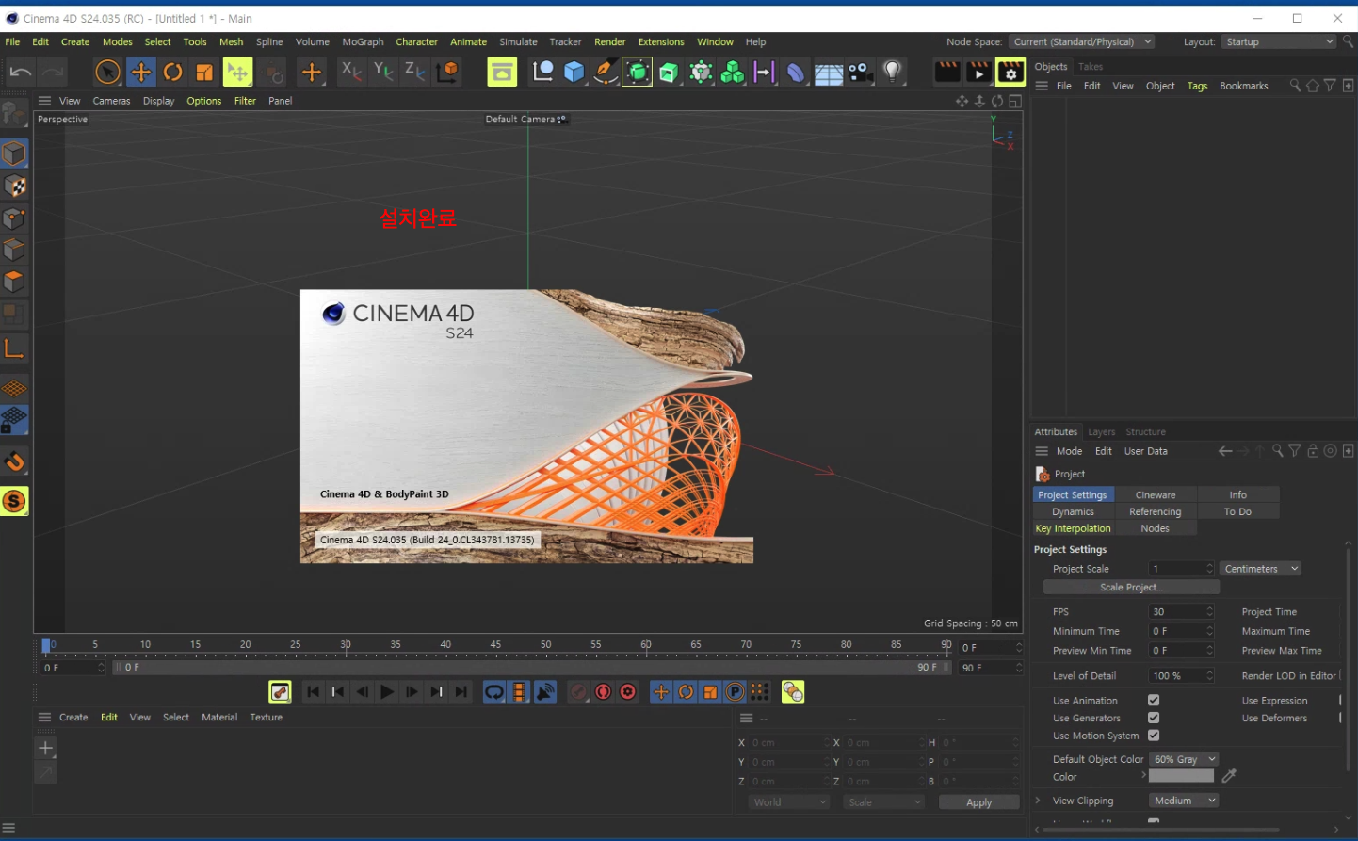Click the color picker eyedropper icon
Viewport: 1358px width, 841px height.
coord(1229,776)
